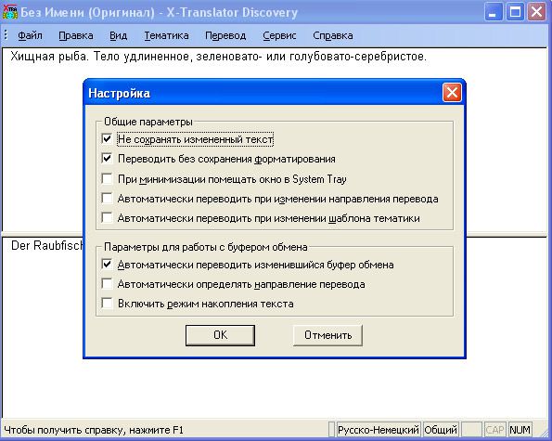Click the menu bar grip handle
The width and height of the screenshot is (552, 441).
pyautogui.click(x=6, y=35)
